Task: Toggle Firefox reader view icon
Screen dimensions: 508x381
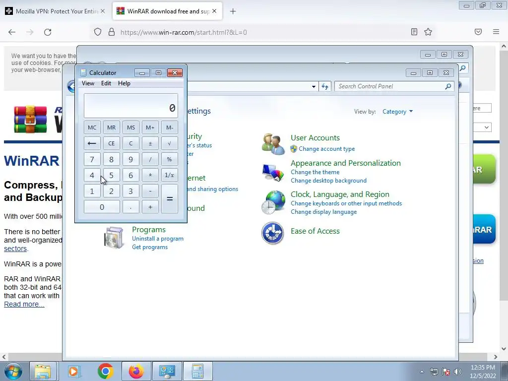Action: click(414, 32)
